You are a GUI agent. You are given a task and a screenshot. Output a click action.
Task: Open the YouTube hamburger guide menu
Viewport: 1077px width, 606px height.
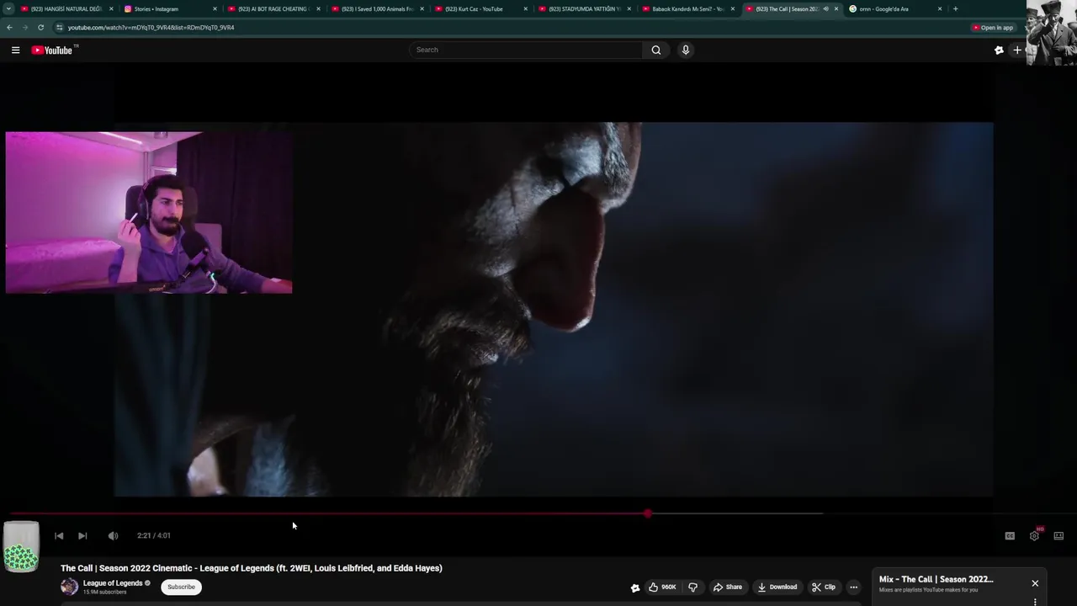(x=15, y=50)
